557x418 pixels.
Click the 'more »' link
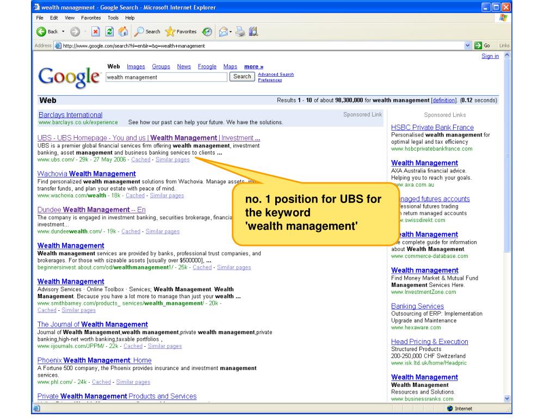click(253, 66)
